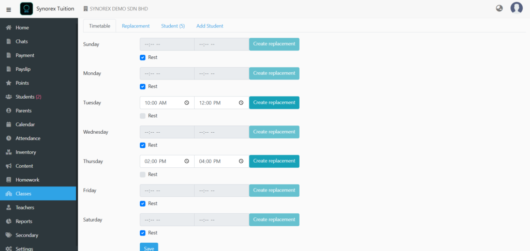530x251 pixels.
Task: Click the Home house icon in the sidebar
Action: pos(9,28)
